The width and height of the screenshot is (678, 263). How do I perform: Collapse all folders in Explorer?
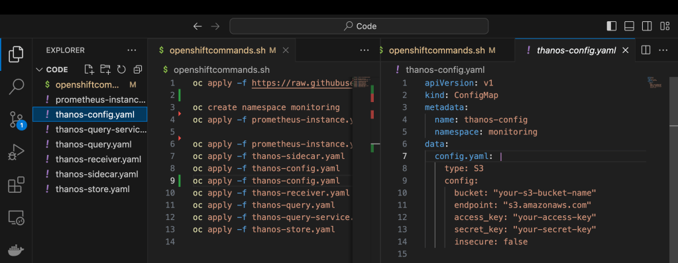137,70
